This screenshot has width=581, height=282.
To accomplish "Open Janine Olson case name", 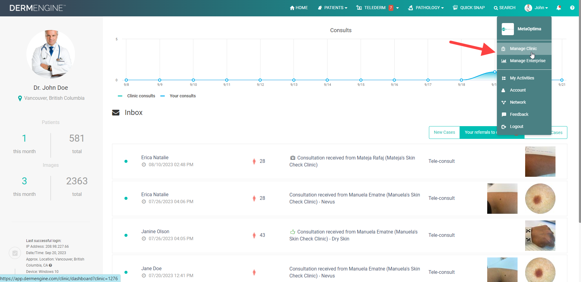I will 155,232.
